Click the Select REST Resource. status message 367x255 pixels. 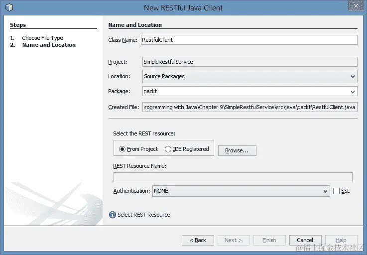(144, 215)
